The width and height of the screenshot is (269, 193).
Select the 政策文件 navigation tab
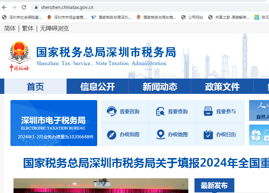(222, 87)
